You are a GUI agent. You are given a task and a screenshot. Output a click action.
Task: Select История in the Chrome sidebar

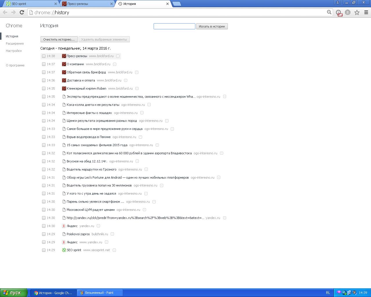pyautogui.click(x=12, y=36)
